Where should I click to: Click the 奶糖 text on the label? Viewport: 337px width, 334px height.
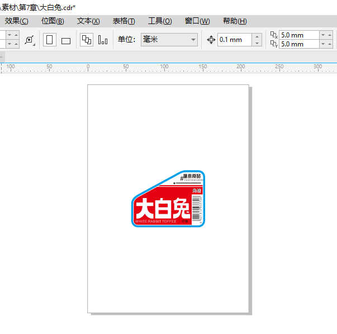point(185,222)
